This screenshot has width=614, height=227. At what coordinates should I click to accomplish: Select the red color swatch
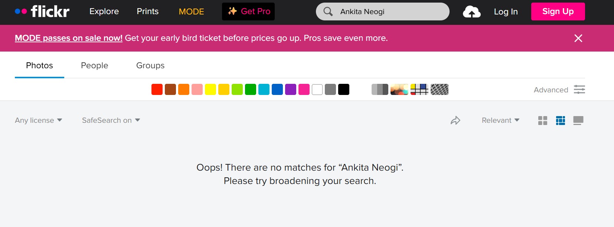click(x=157, y=89)
